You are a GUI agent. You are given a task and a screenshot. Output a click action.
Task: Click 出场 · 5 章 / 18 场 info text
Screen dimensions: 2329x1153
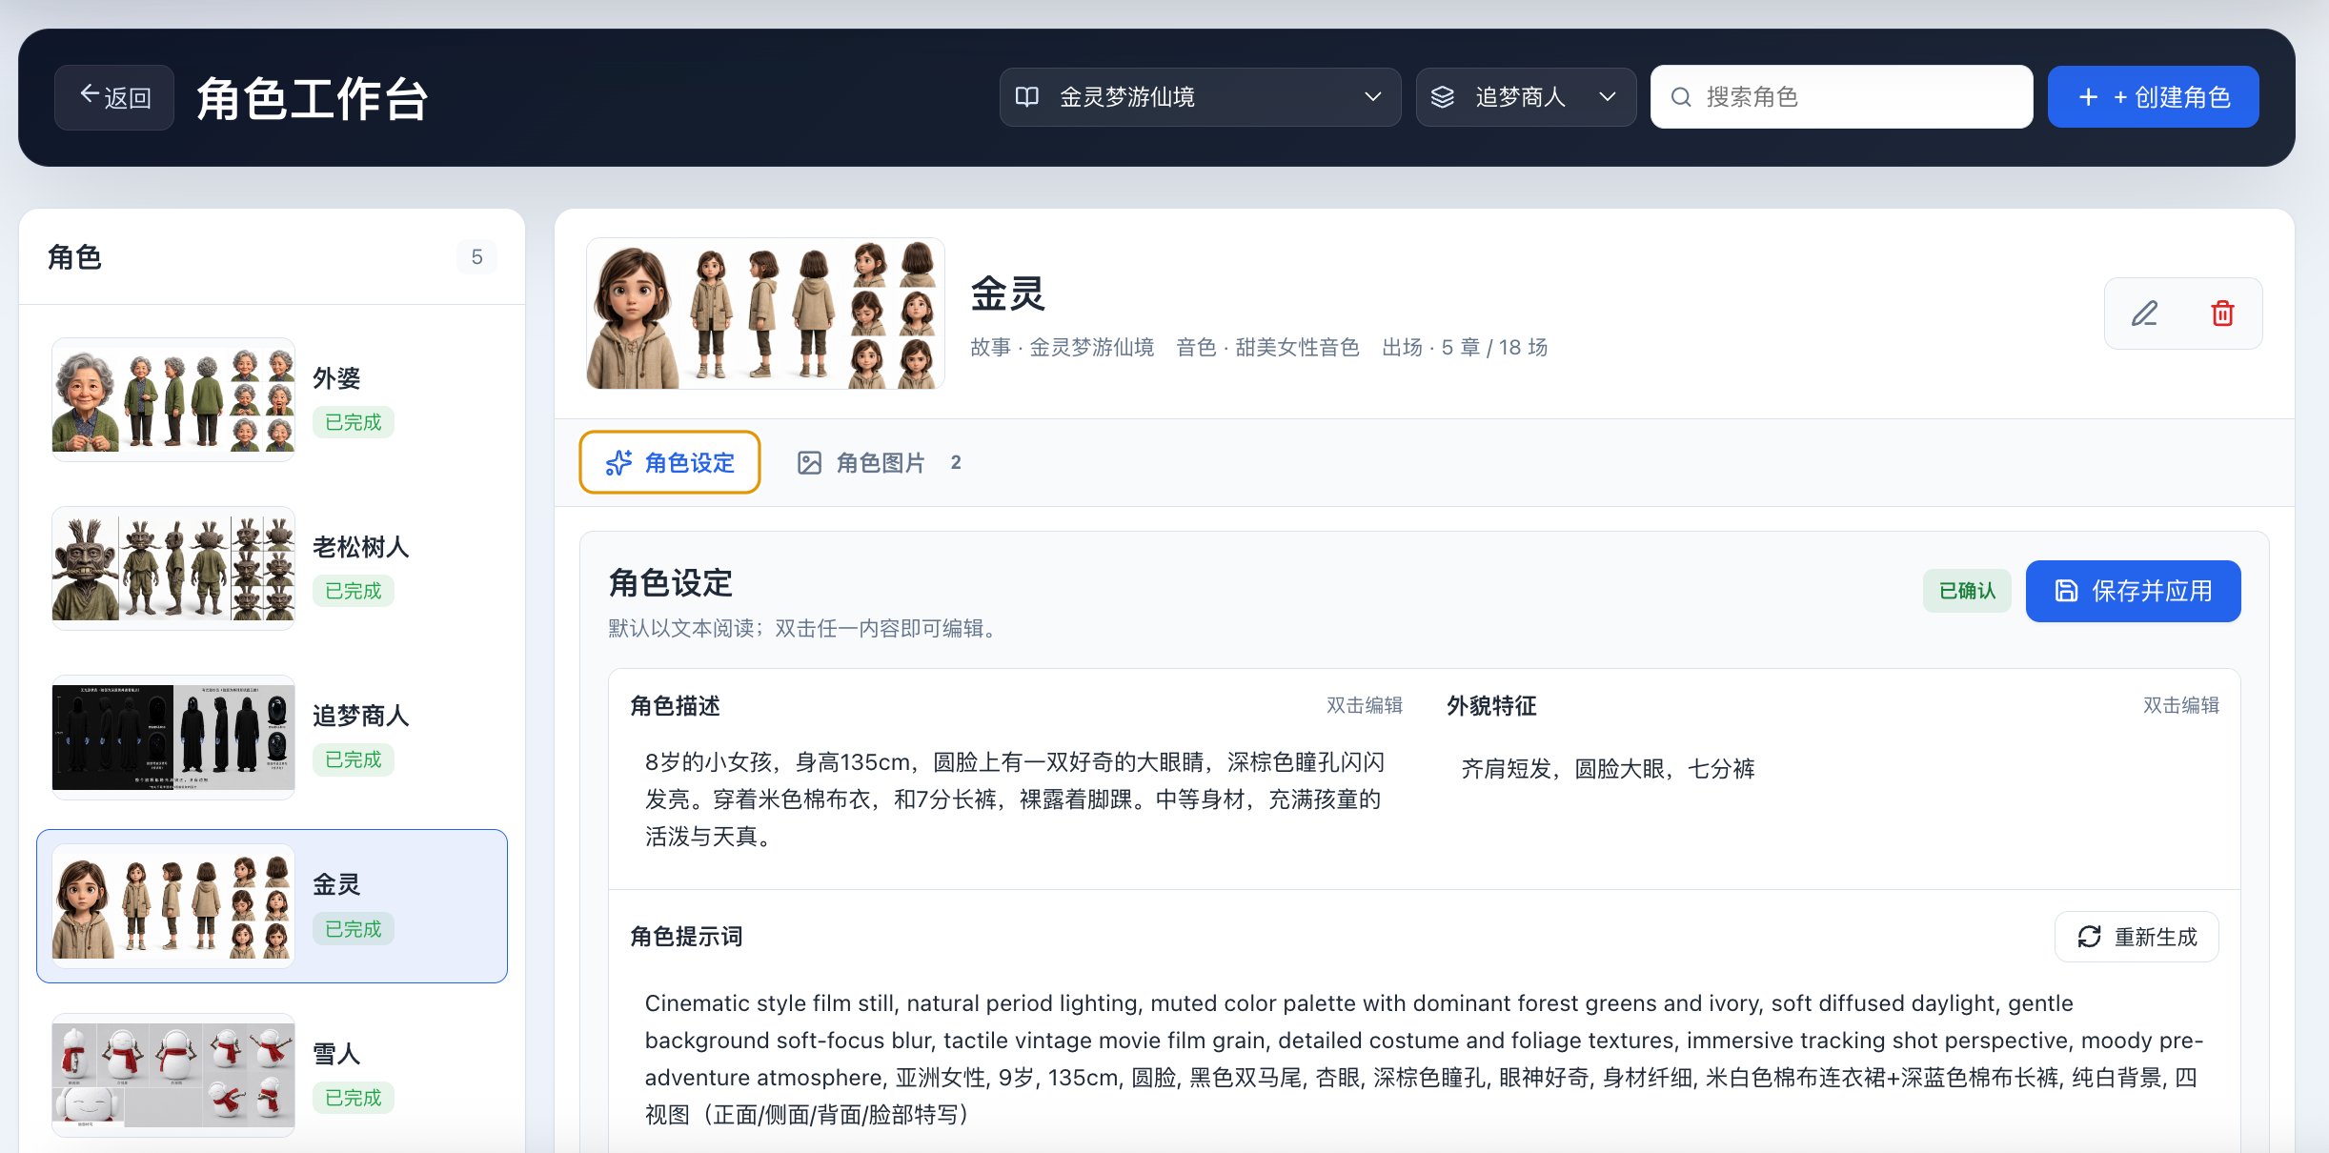point(1465,347)
